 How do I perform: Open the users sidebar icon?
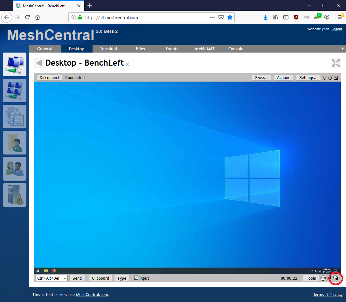(15, 169)
